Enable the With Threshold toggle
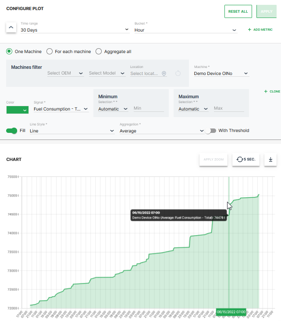Image resolution: width=281 pixels, height=321 pixels. [210, 131]
